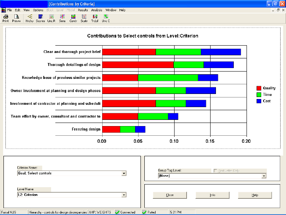
Task: Open the Help menu
Action: 122,10
